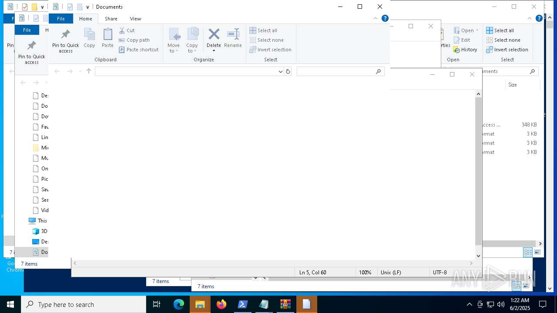Click Edit in the rear Explorer Open group

[461, 40]
